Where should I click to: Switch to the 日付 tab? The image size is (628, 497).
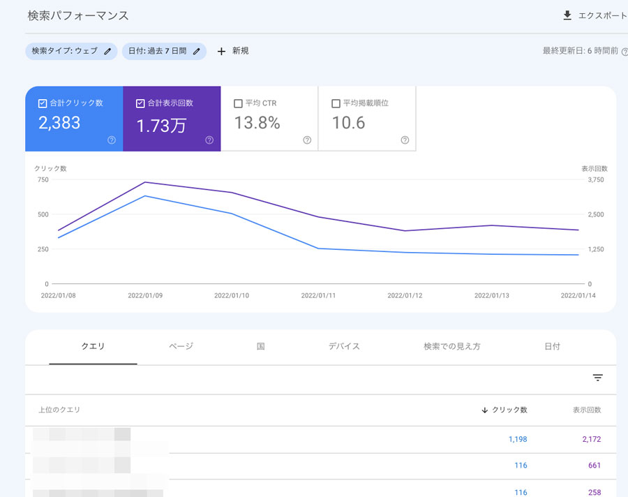tap(552, 346)
